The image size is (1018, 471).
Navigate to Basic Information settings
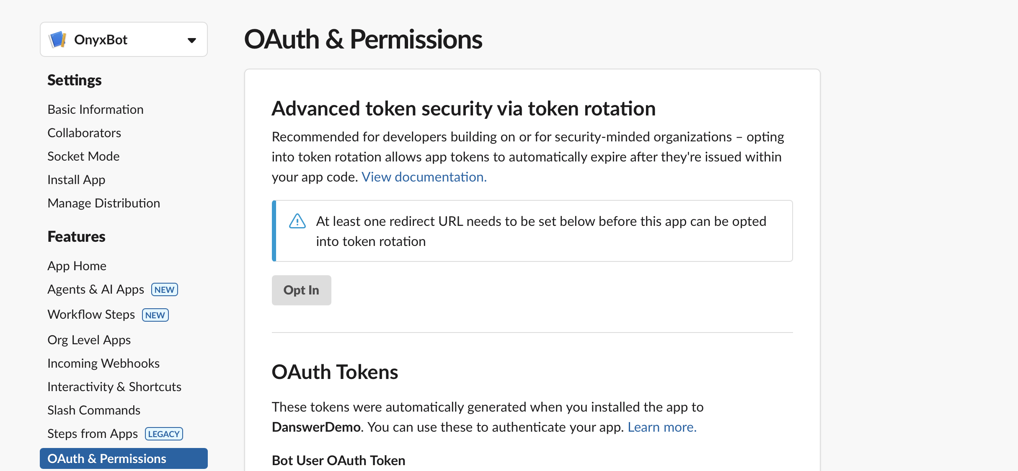pyautogui.click(x=96, y=109)
